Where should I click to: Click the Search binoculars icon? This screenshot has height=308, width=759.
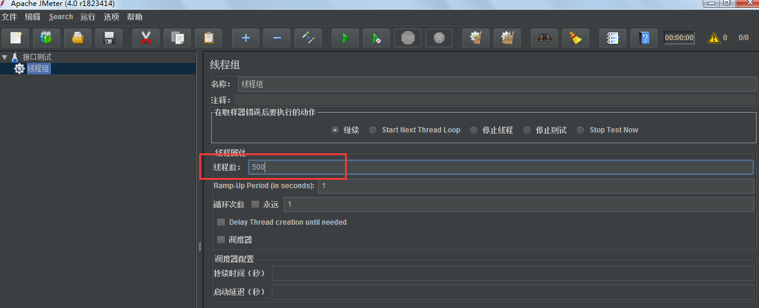pos(544,38)
